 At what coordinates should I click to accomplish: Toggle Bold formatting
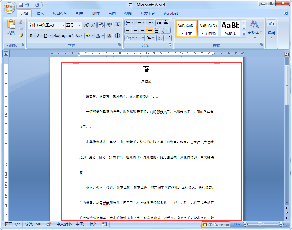click(x=31, y=36)
